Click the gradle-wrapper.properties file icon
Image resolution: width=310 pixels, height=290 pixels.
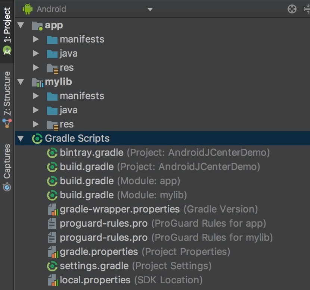52,209
